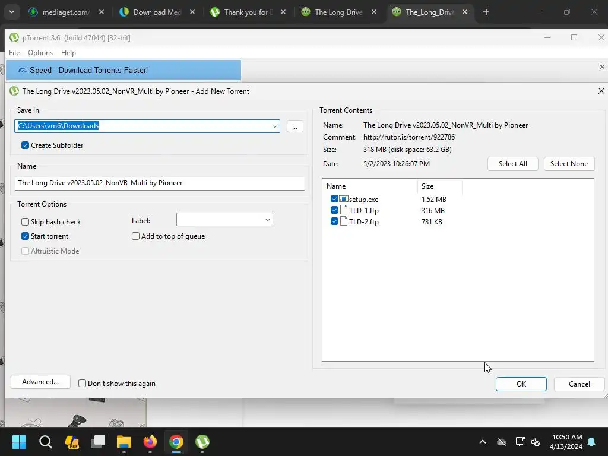Screen dimensions: 608x456
Task: Switch to Download Med browser tab
Action: pyautogui.click(x=157, y=12)
